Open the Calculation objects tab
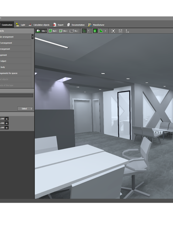This screenshot has height=230, width=173. (x=39, y=25)
